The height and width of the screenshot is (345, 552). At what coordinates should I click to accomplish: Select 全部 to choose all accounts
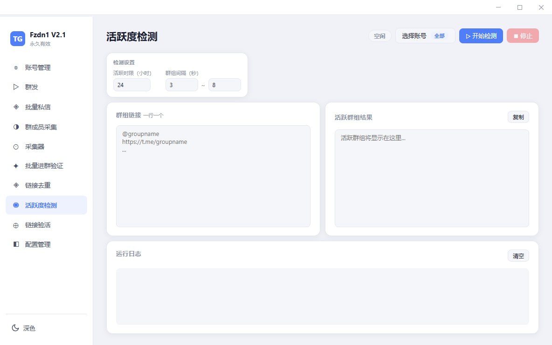[x=439, y=35]
